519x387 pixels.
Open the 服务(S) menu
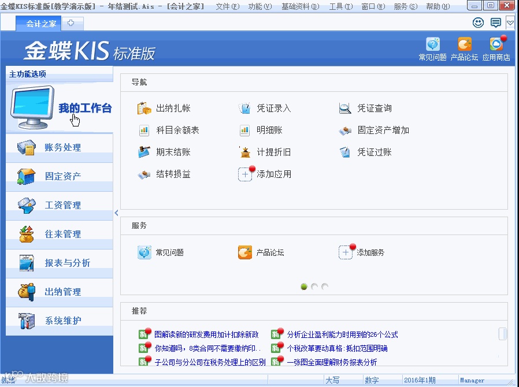[406, 6]
